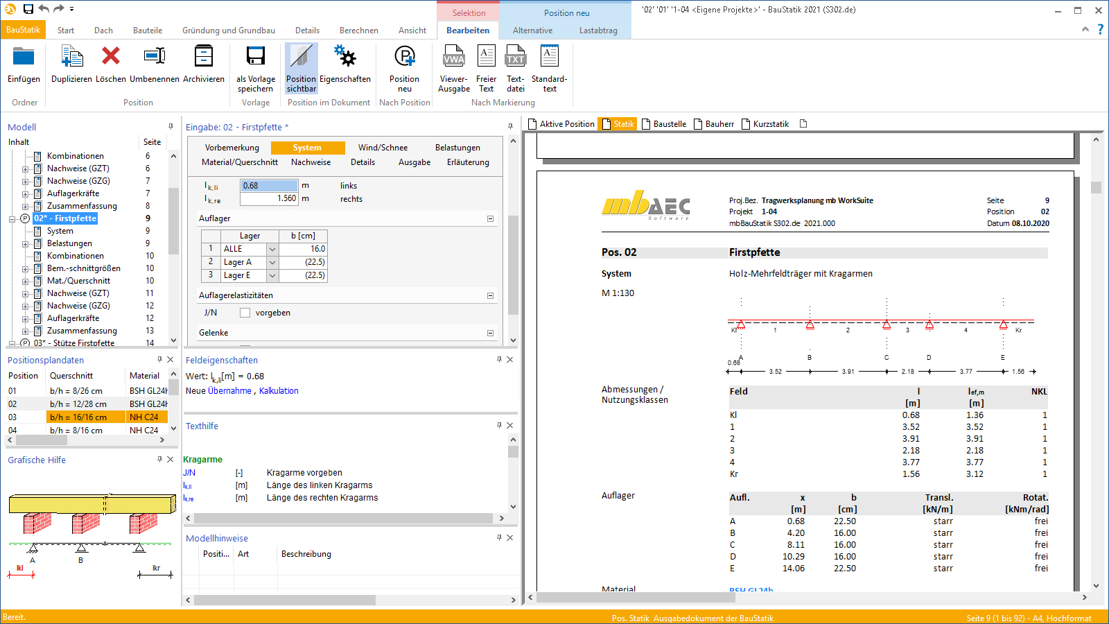Screen dimensions: 1109x624
Task: Switch to Gründung und Grundbau tab
Action: (x=229, y=31)
